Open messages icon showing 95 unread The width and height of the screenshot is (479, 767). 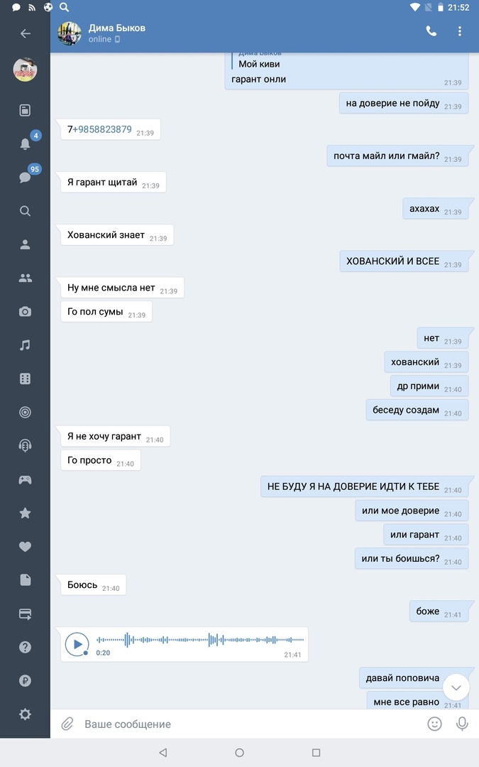[x=25, y=177]
